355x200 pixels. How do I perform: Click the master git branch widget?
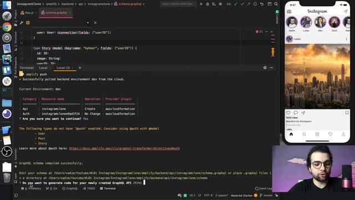[266, 195]
